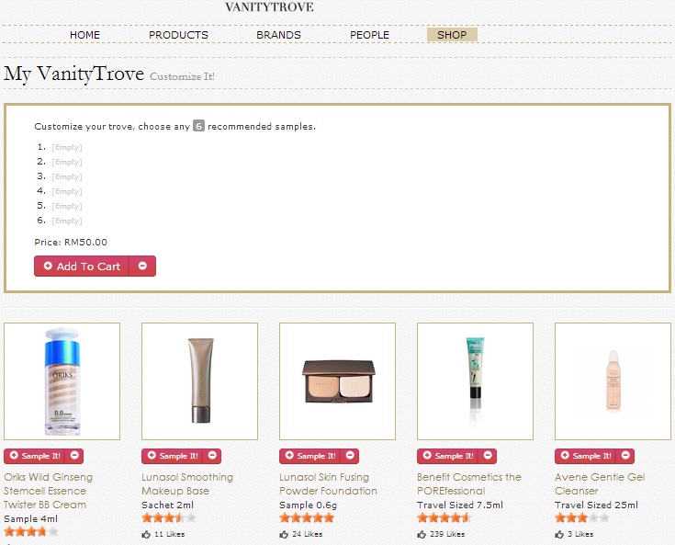Click minus icon under Lunasol Makeup Base

click(213, 456)
